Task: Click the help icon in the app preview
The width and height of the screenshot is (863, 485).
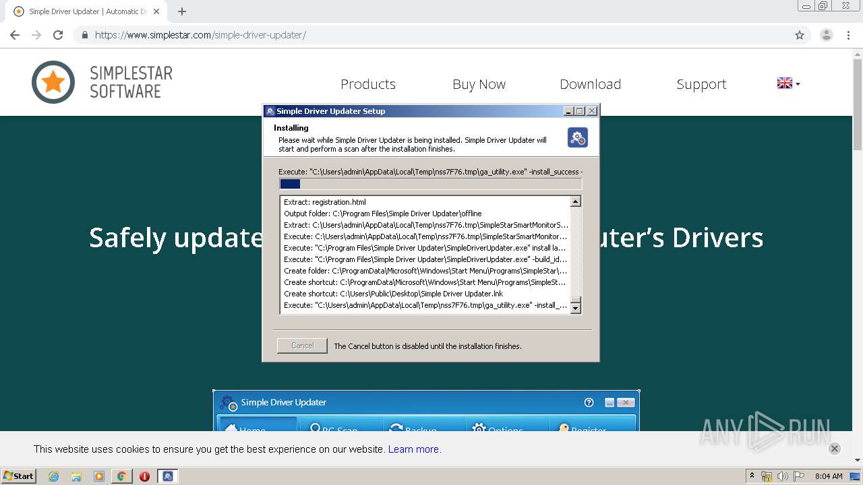Action: [x=589, y=402]
